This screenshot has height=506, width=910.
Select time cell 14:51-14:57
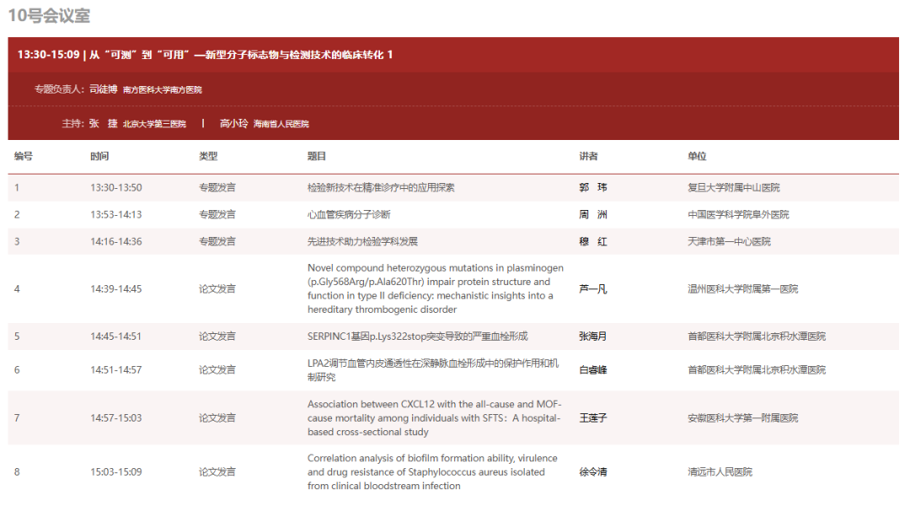click(116, 370)
